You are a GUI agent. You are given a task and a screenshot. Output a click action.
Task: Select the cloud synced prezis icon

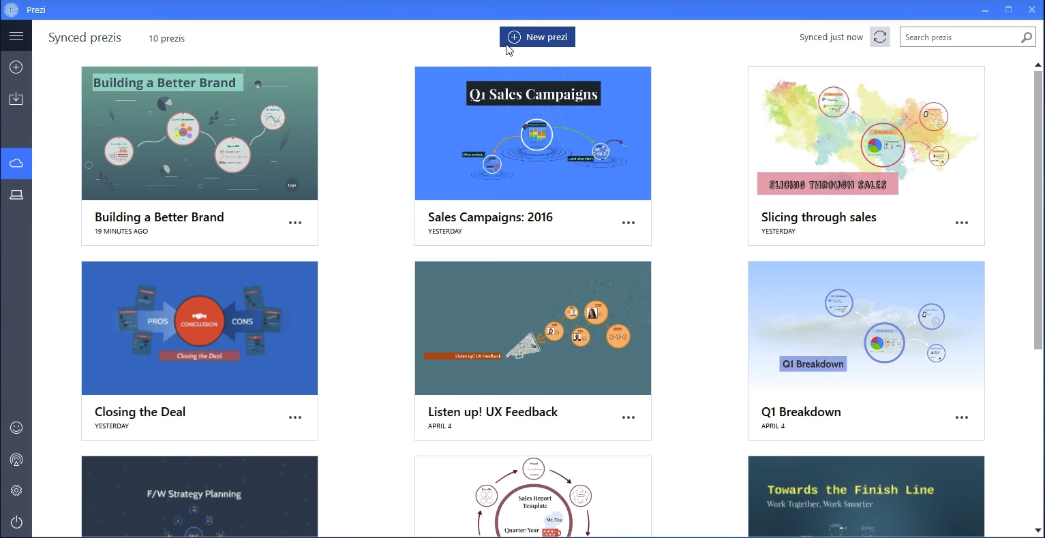pyautogui.click(x=16, y=163)
